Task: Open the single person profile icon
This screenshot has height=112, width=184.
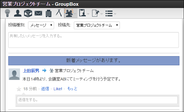Action: 18,13
